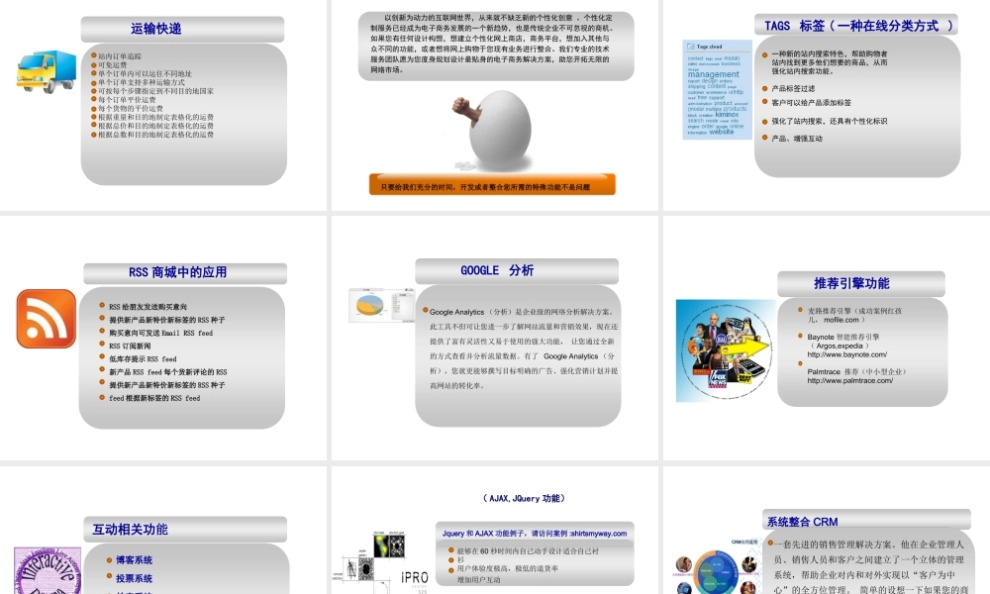Select the 推荐引擎功能 slide title
990x594 pixels.
click(851, 283)
